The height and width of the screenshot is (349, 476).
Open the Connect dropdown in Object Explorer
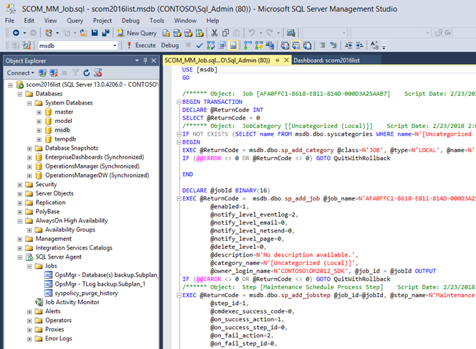[21, 73]
